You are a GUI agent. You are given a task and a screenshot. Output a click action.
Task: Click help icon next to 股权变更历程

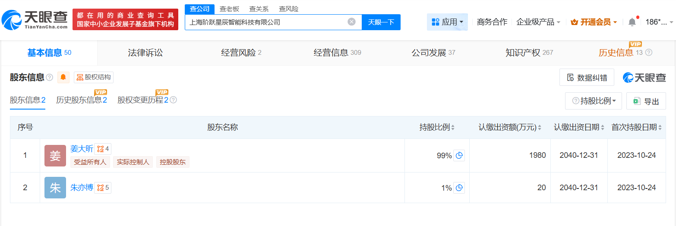174,100
